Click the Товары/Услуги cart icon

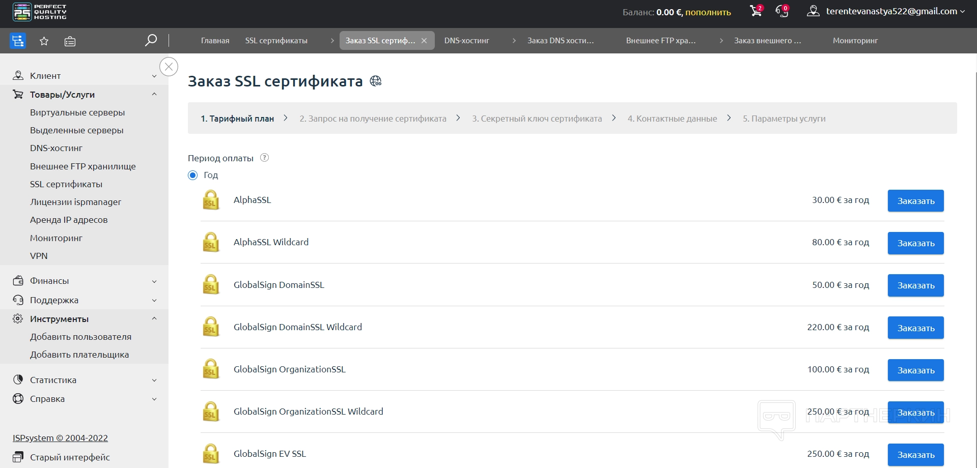[18, 94]
